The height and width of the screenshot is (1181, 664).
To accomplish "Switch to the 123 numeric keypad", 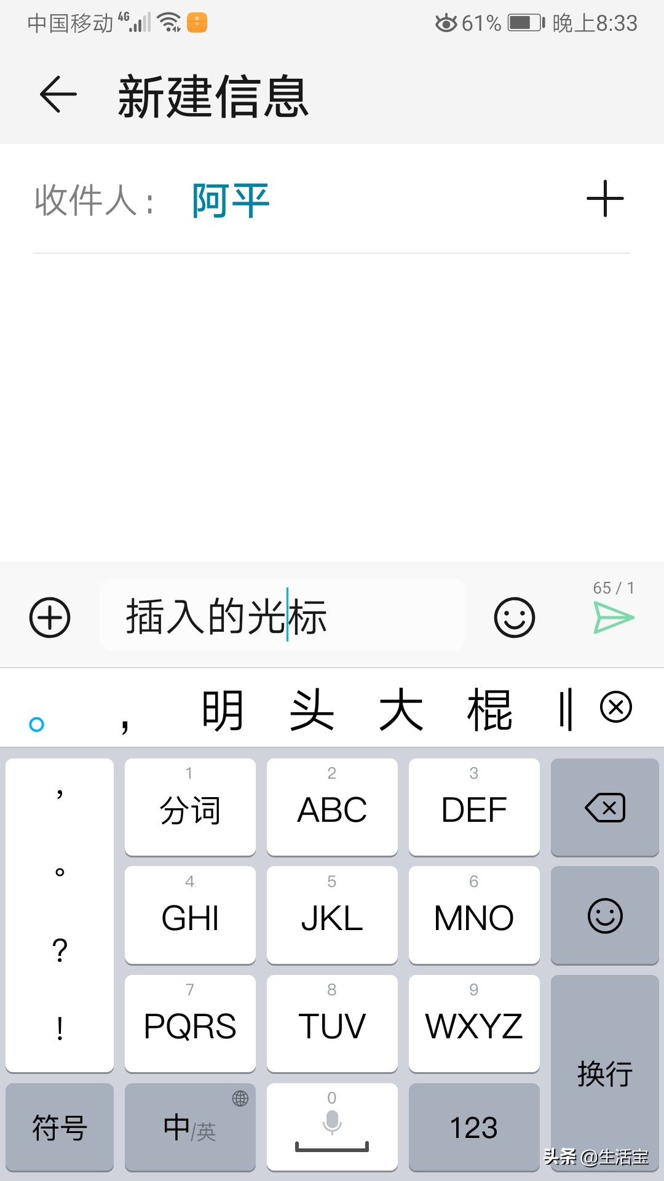I will point(474,1127).
